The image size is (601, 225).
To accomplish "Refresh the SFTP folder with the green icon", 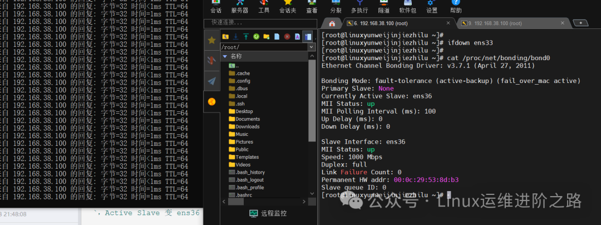I will [256, 37].
